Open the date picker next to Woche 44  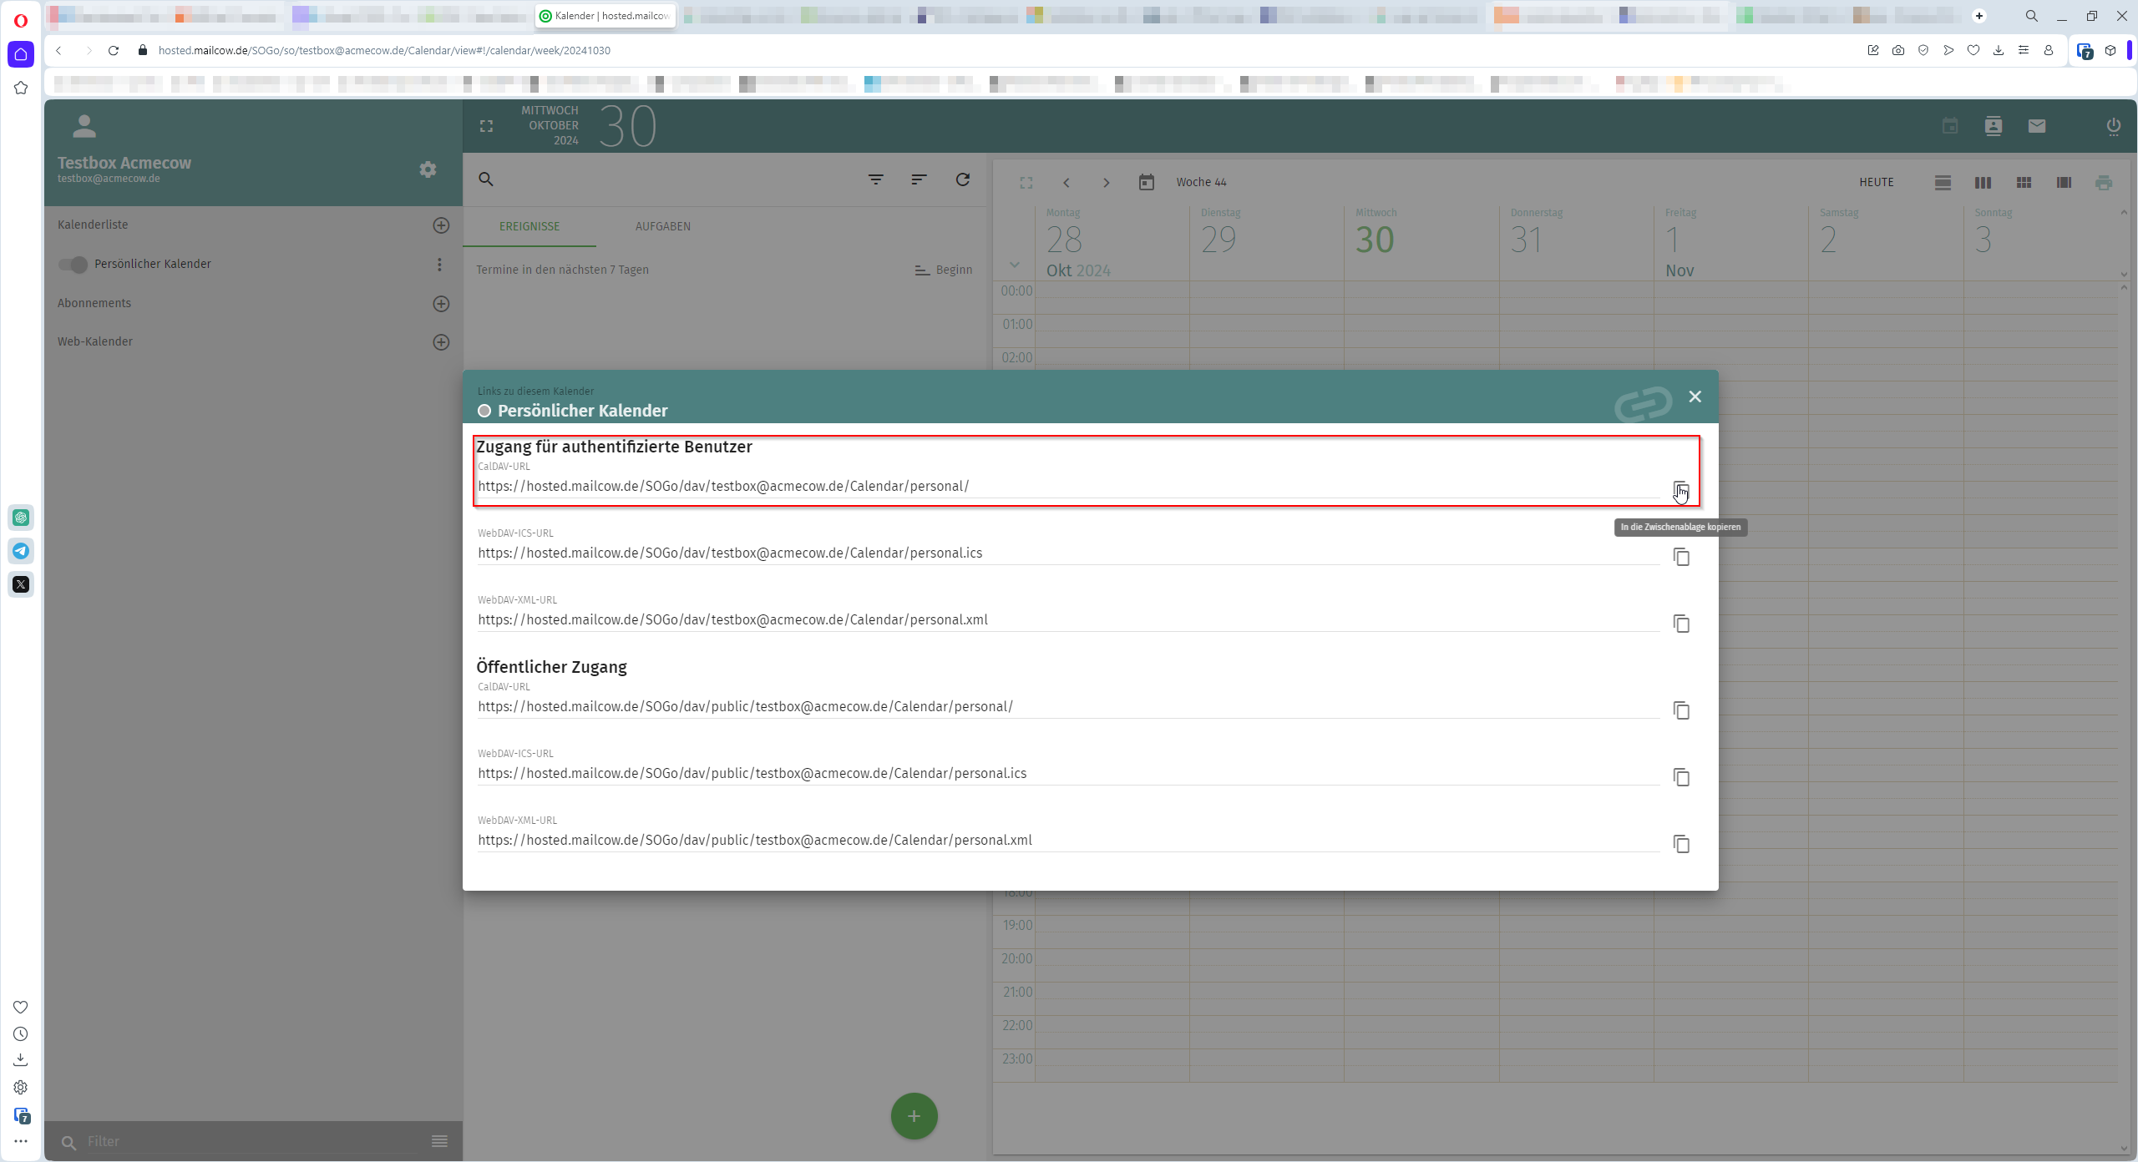coord(1147,182)
